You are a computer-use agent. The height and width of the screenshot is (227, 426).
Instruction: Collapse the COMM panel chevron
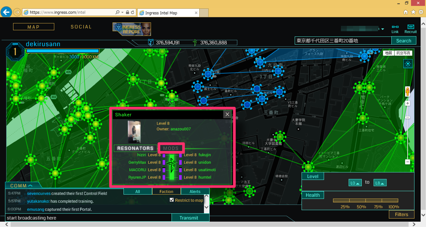(x=30, y=186)
